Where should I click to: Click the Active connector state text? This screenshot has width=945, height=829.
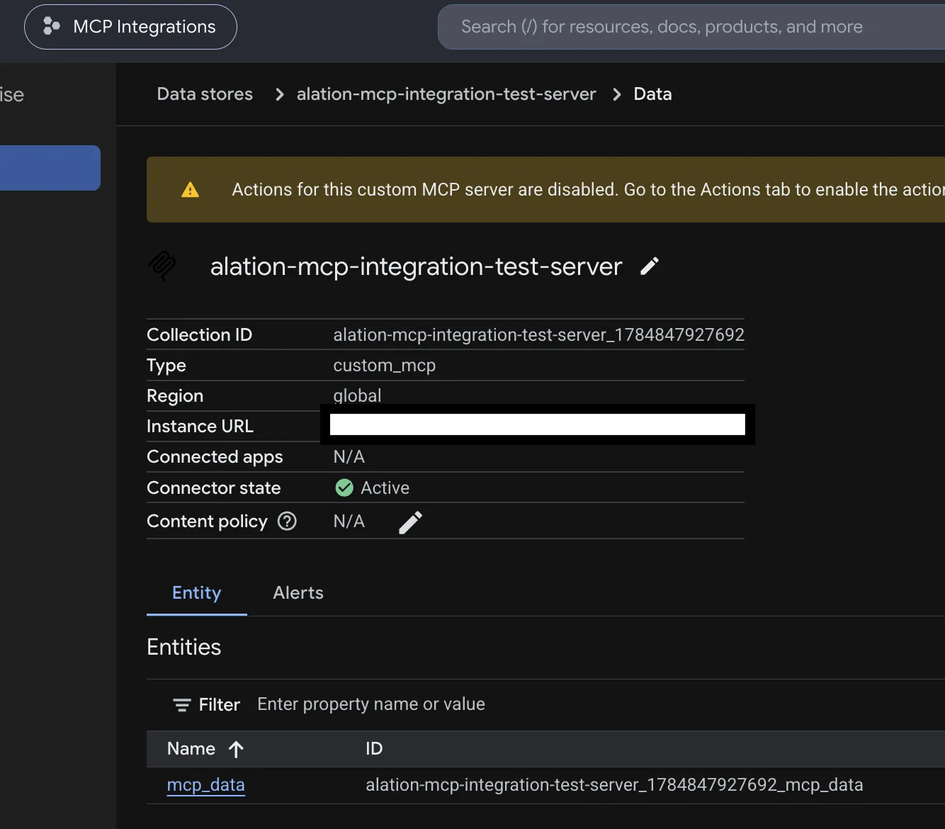tap(385, 488)
